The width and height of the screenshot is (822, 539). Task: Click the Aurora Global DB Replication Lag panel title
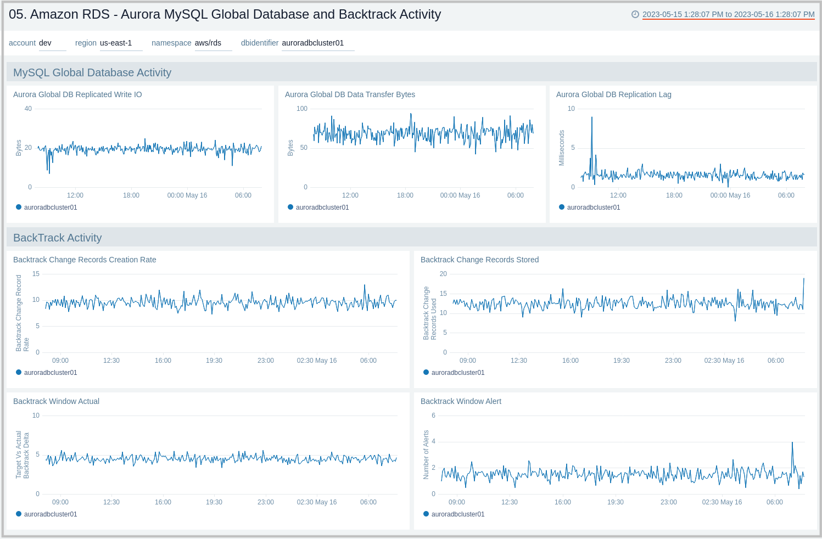[614, 94]
